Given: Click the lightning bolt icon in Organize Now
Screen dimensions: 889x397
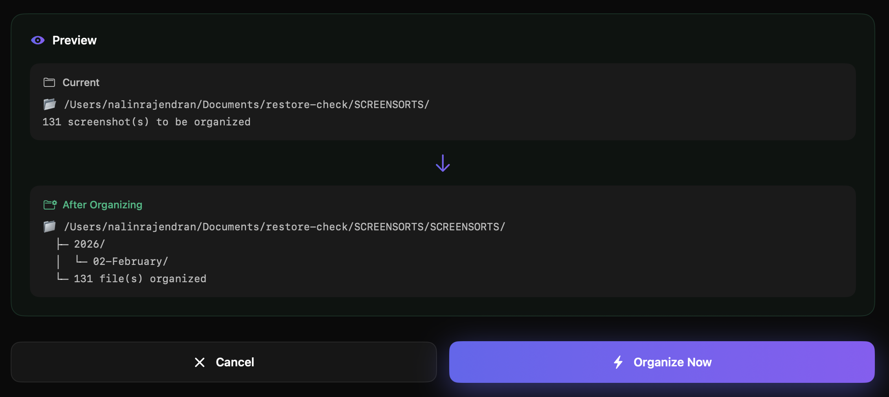Looking at the screenshot, I should [x=619, y=362].
